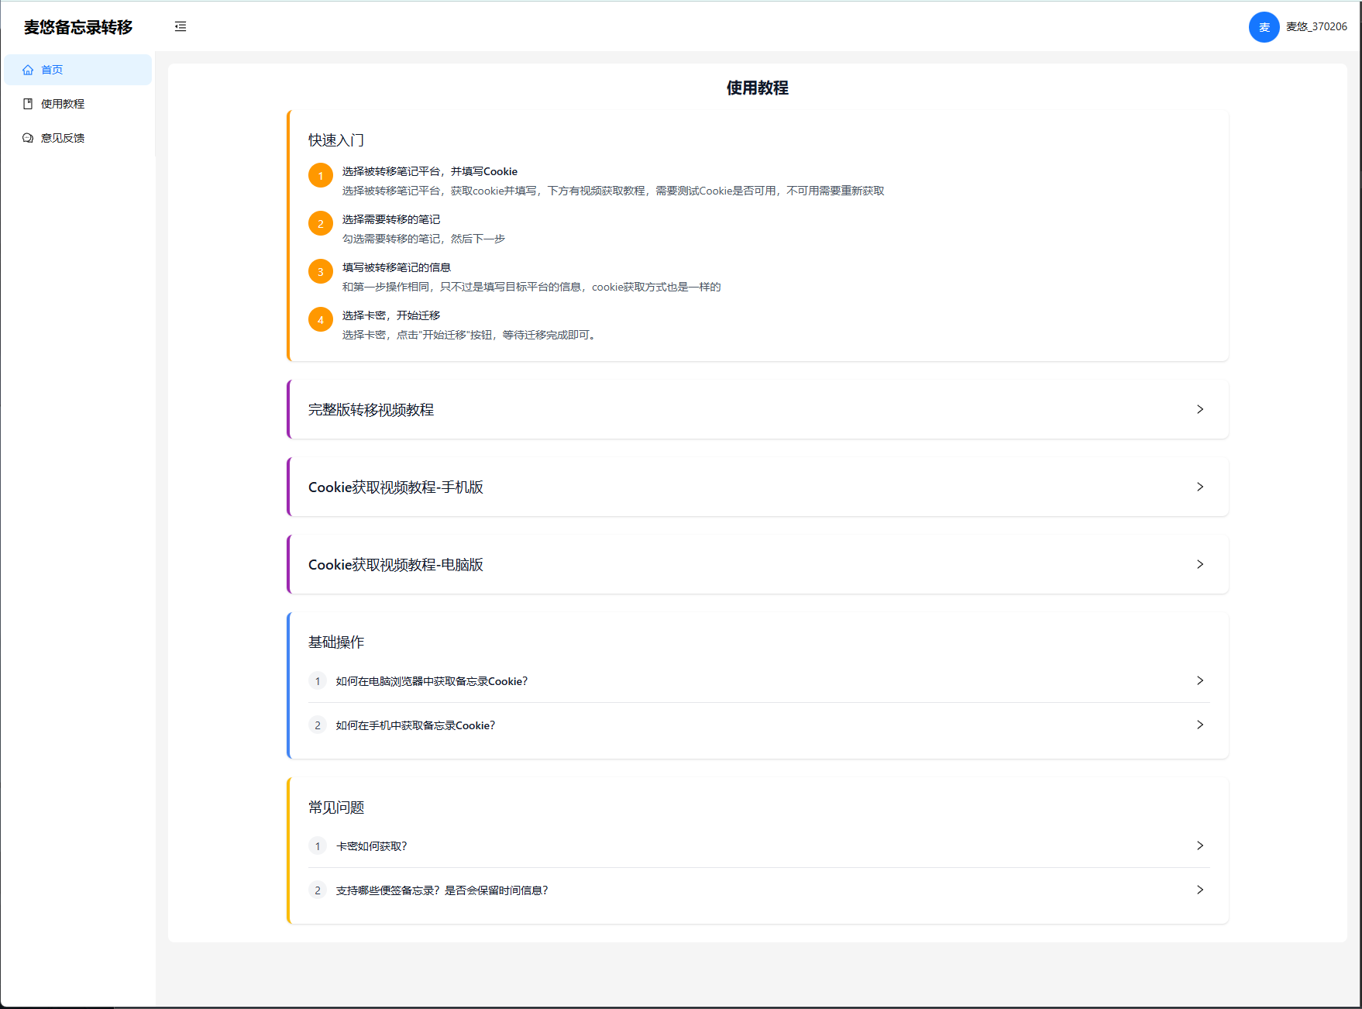This screenshot has width=1362, height=1009.
Task: Click number badge 2 beside 如何在手机中获取备忘录Cookie
Action: point(318,725)
